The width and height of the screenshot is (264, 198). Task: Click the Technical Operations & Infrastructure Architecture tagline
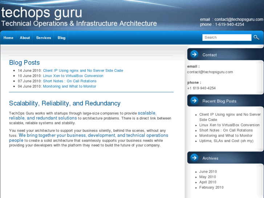tap(79, 23)
